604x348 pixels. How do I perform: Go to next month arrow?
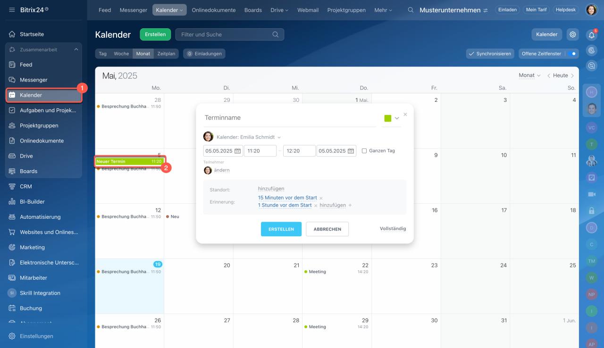(x=572, y=75)
